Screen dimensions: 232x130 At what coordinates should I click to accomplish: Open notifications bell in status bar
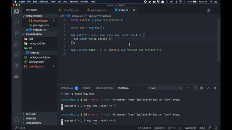pyautogui.click(x=216, y=127)
